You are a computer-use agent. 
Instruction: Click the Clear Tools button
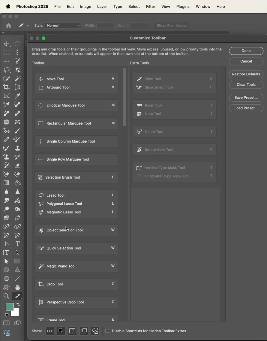pos(246,85)
